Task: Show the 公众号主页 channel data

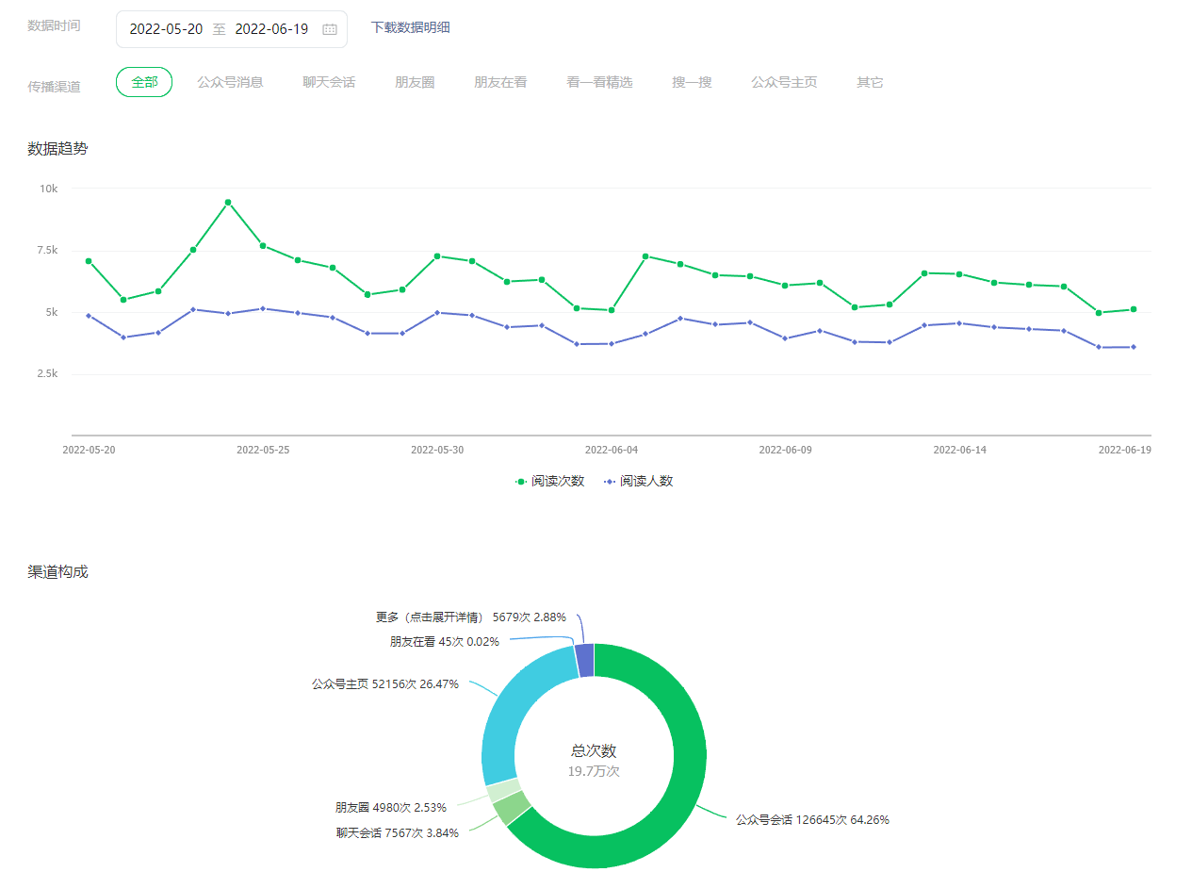Action: 784,82
